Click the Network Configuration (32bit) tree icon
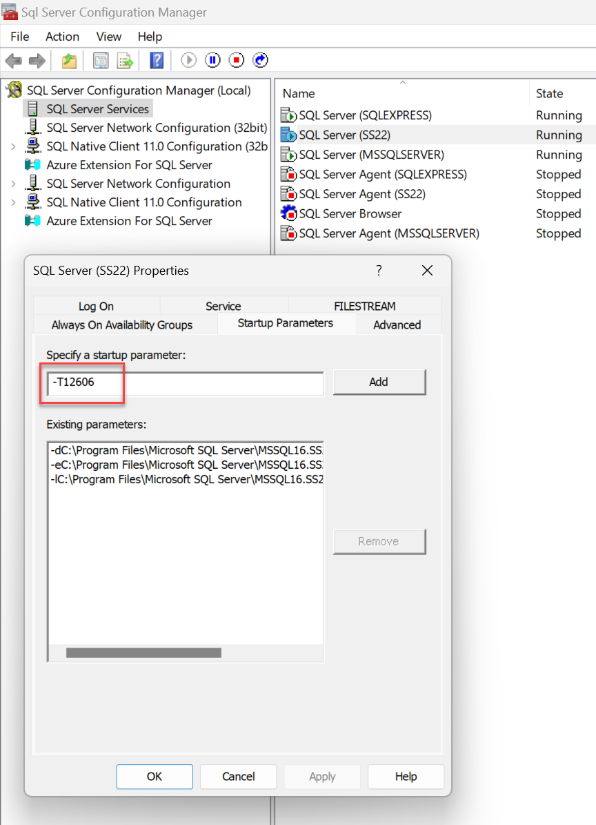Viewport: 596px width, 825px height. click(33, 127)
